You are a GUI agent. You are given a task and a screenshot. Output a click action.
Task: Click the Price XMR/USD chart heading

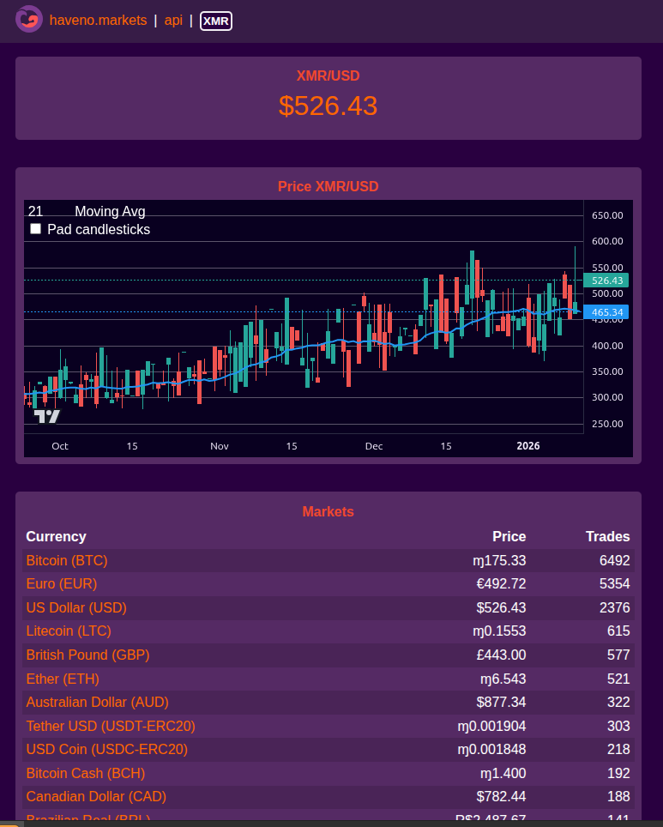coord(328,187)
